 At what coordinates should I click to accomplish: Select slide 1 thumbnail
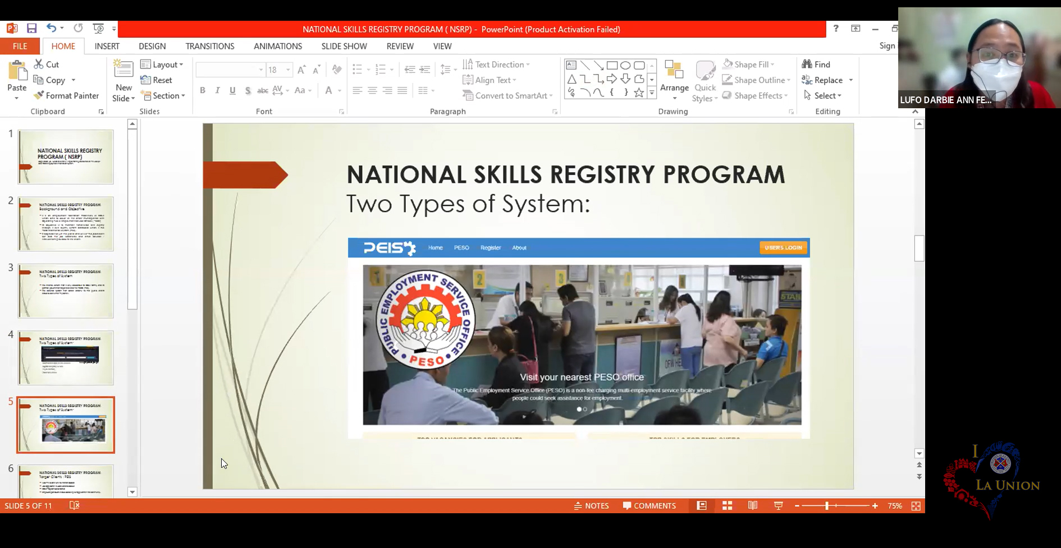(x=66, y=156)
